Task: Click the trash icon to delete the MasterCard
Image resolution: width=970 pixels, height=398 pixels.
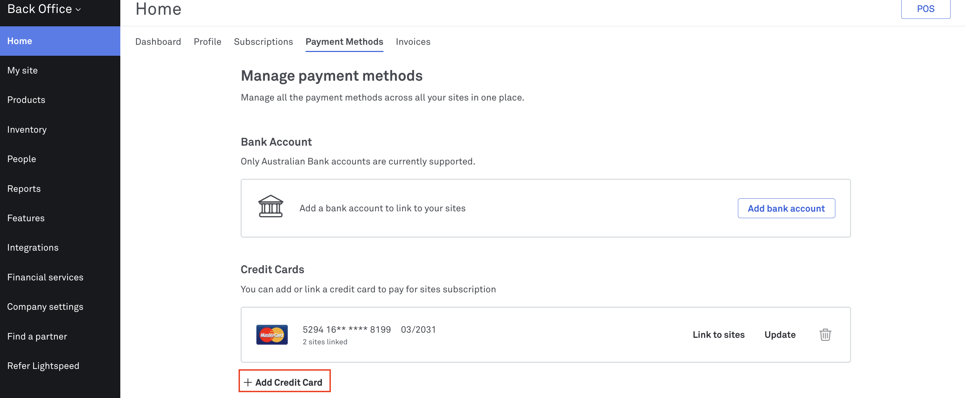Action: click(825, 335)
